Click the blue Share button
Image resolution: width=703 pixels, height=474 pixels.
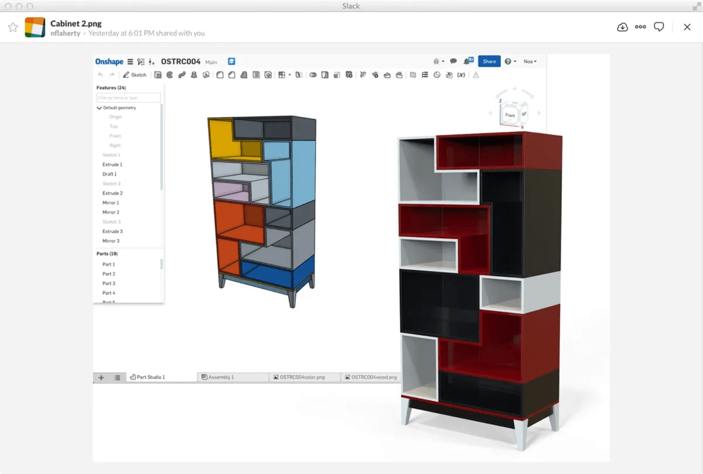tap(489, 61)
